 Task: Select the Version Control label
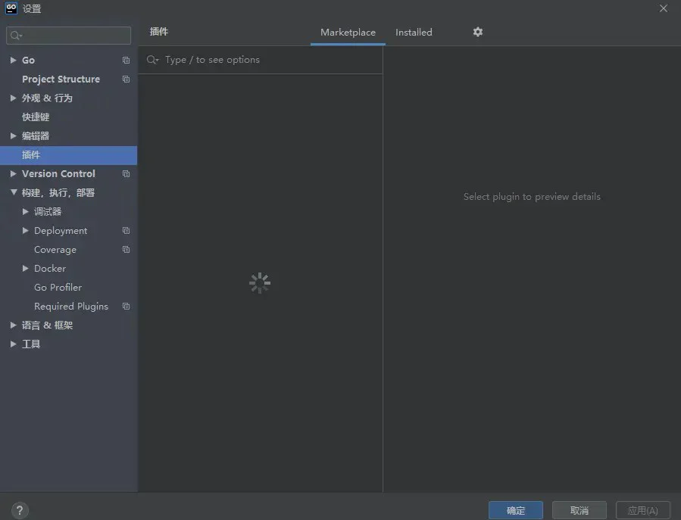point(58,173)
